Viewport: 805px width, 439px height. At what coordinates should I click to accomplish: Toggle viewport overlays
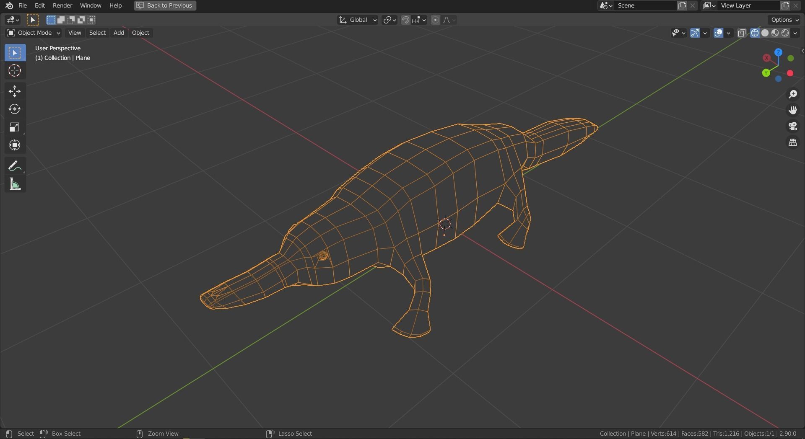[x=718, y=33]
